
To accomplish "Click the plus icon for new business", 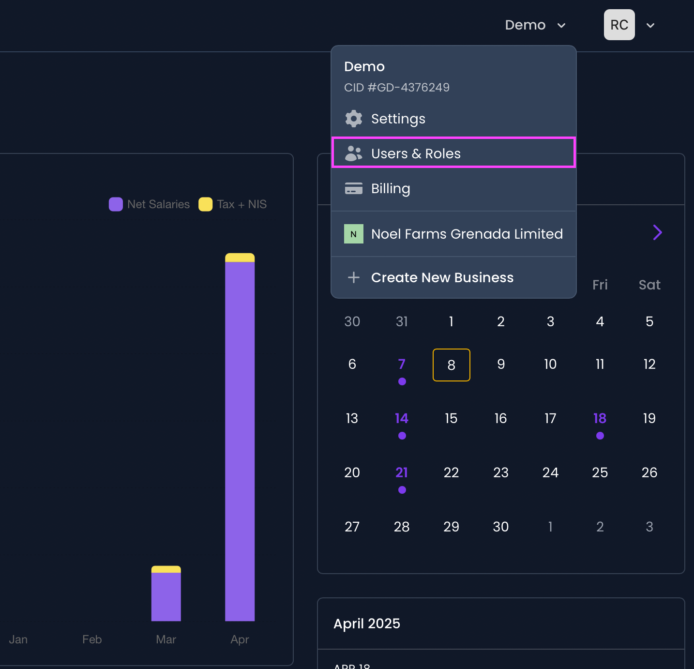I will [354, 277].
